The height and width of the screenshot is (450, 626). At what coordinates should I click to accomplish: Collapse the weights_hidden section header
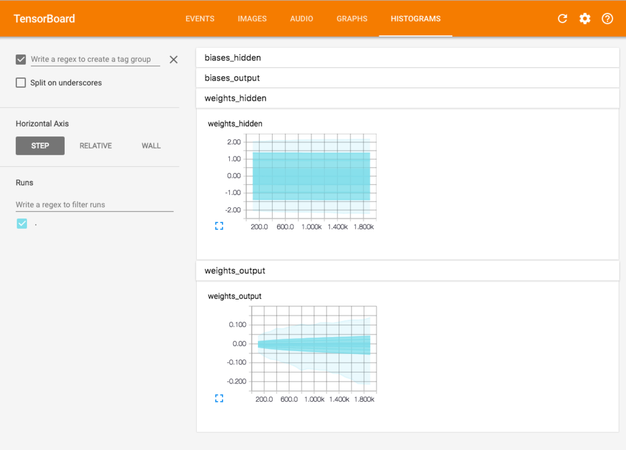[x=408, y=98]
